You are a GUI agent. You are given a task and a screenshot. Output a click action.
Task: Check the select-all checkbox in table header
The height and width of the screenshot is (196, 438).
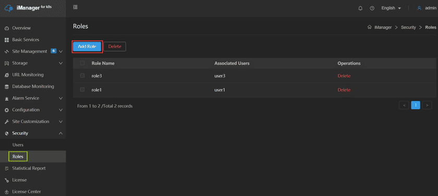[82, 63]
